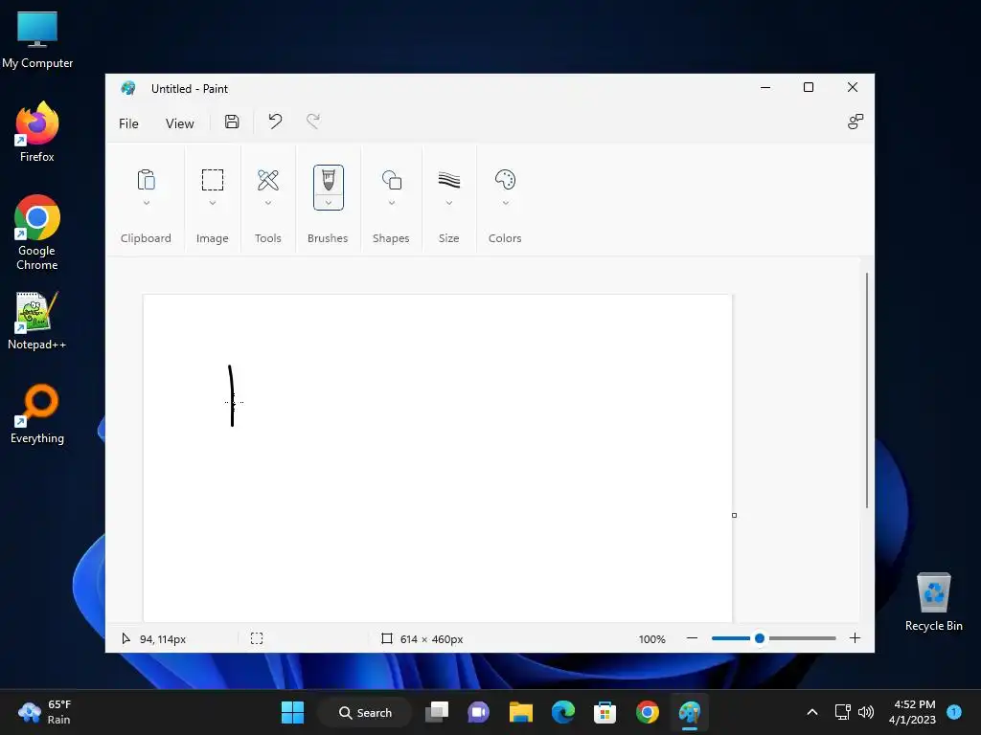
Task: Open the Tools pencil and brush icon
Action: (268, 180)
